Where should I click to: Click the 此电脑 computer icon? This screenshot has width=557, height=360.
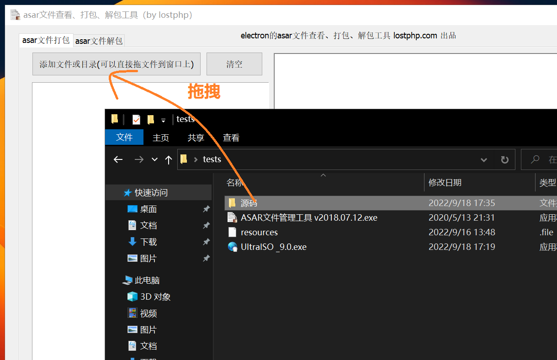point(127,281)
